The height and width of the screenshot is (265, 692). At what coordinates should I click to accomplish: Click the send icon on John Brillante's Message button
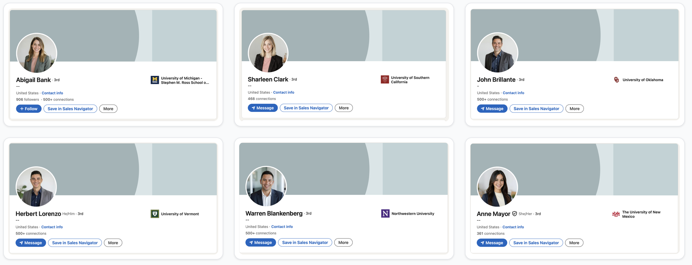[x=483, y=109]
